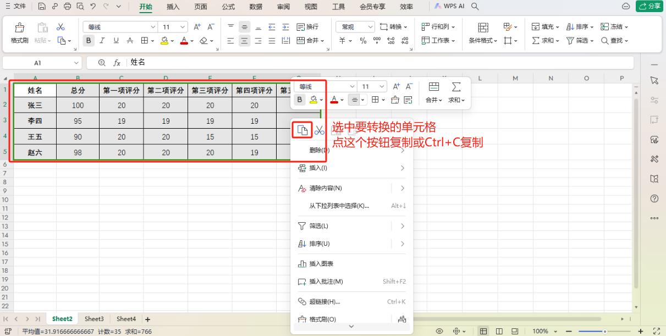Expand the Merge (合并) dropdown in ribbon

click(323, 40)
